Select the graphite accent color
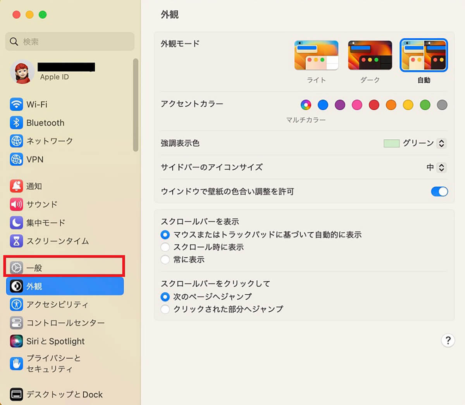Image resolution: width=465 pixels, height=405 pixels. [442, 105]
